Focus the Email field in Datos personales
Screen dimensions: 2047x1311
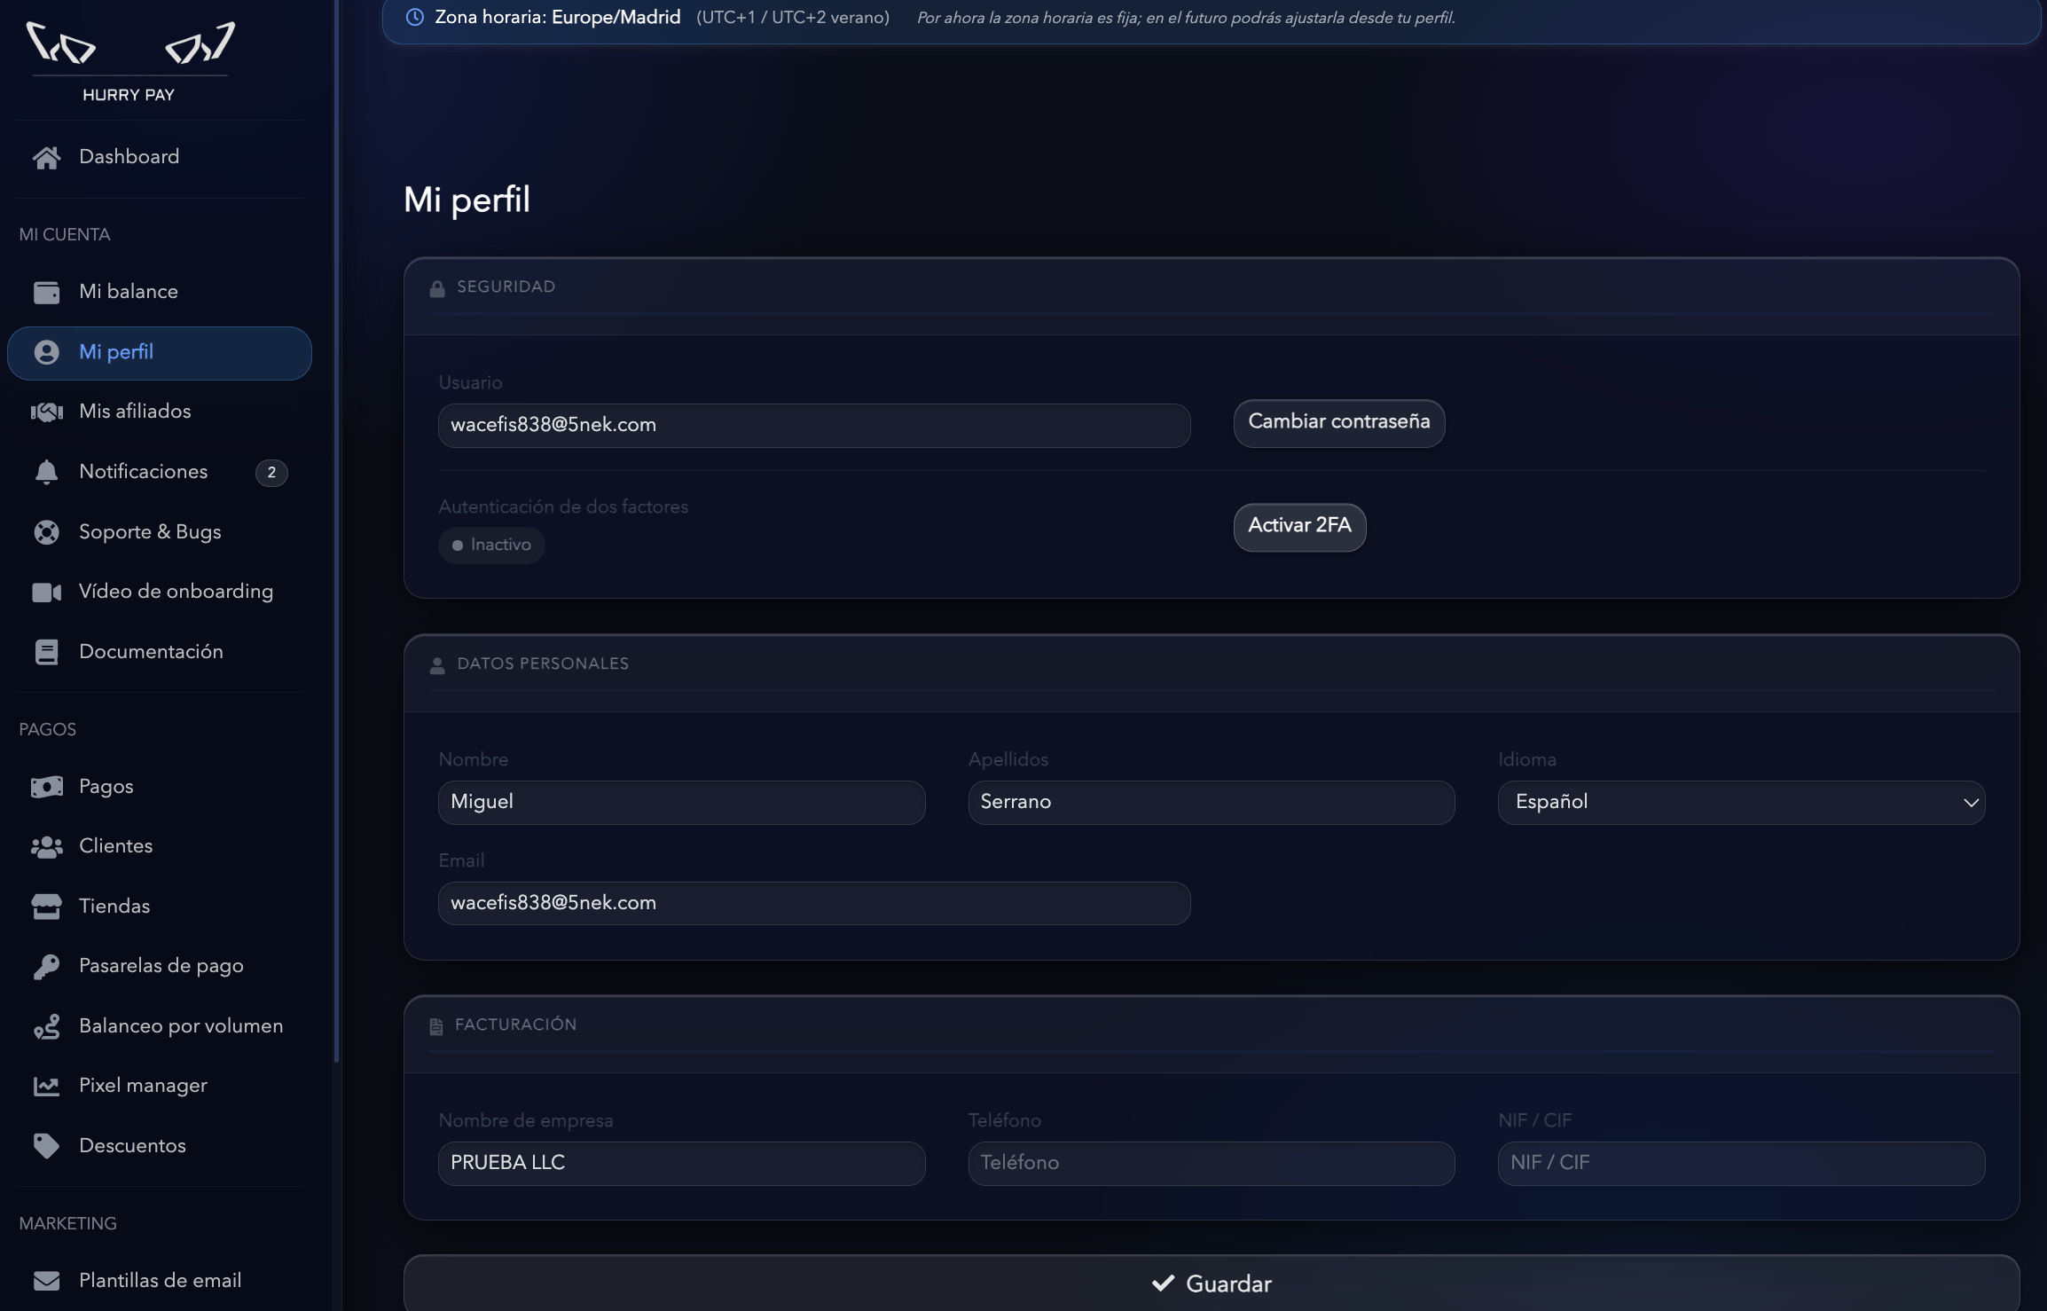pos(814,904)
